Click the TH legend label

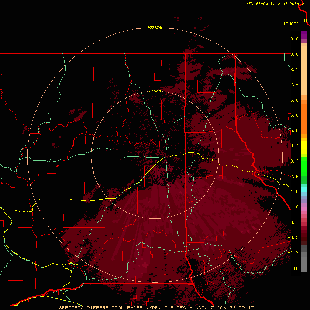pyautogui.click(x=296, y=268)
